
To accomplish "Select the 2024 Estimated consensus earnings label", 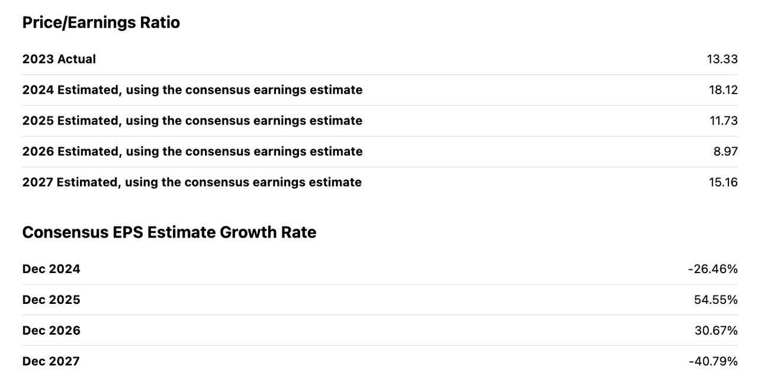I will pos(192,90).
